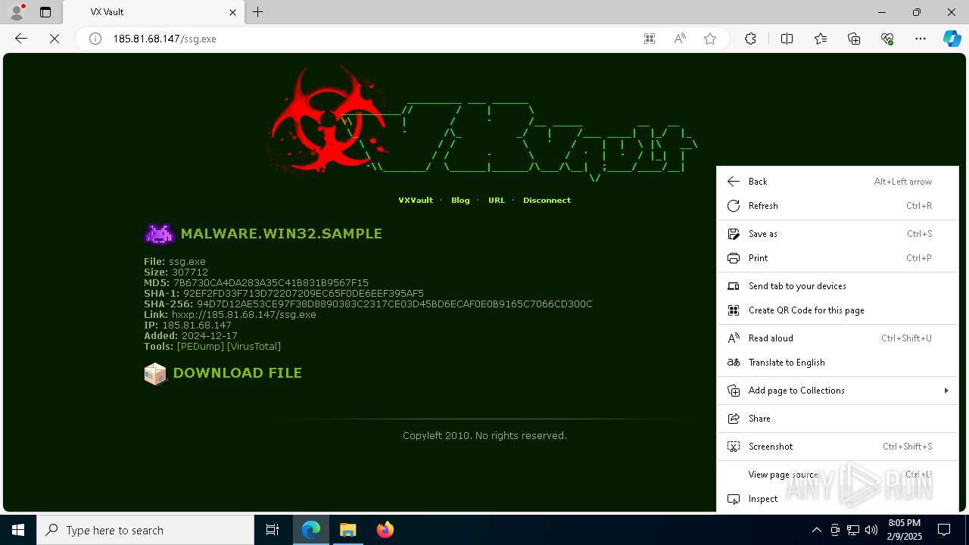Open the Extensions puzzle icon

click(x=750, y=39)
